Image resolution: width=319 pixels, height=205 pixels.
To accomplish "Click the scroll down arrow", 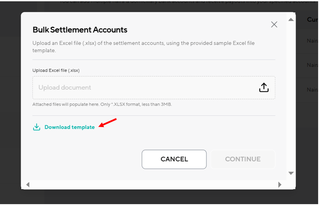I will coord(291,173).
